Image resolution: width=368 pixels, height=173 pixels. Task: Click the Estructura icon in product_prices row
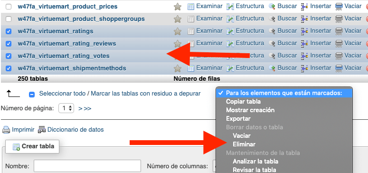coord(230,7)
